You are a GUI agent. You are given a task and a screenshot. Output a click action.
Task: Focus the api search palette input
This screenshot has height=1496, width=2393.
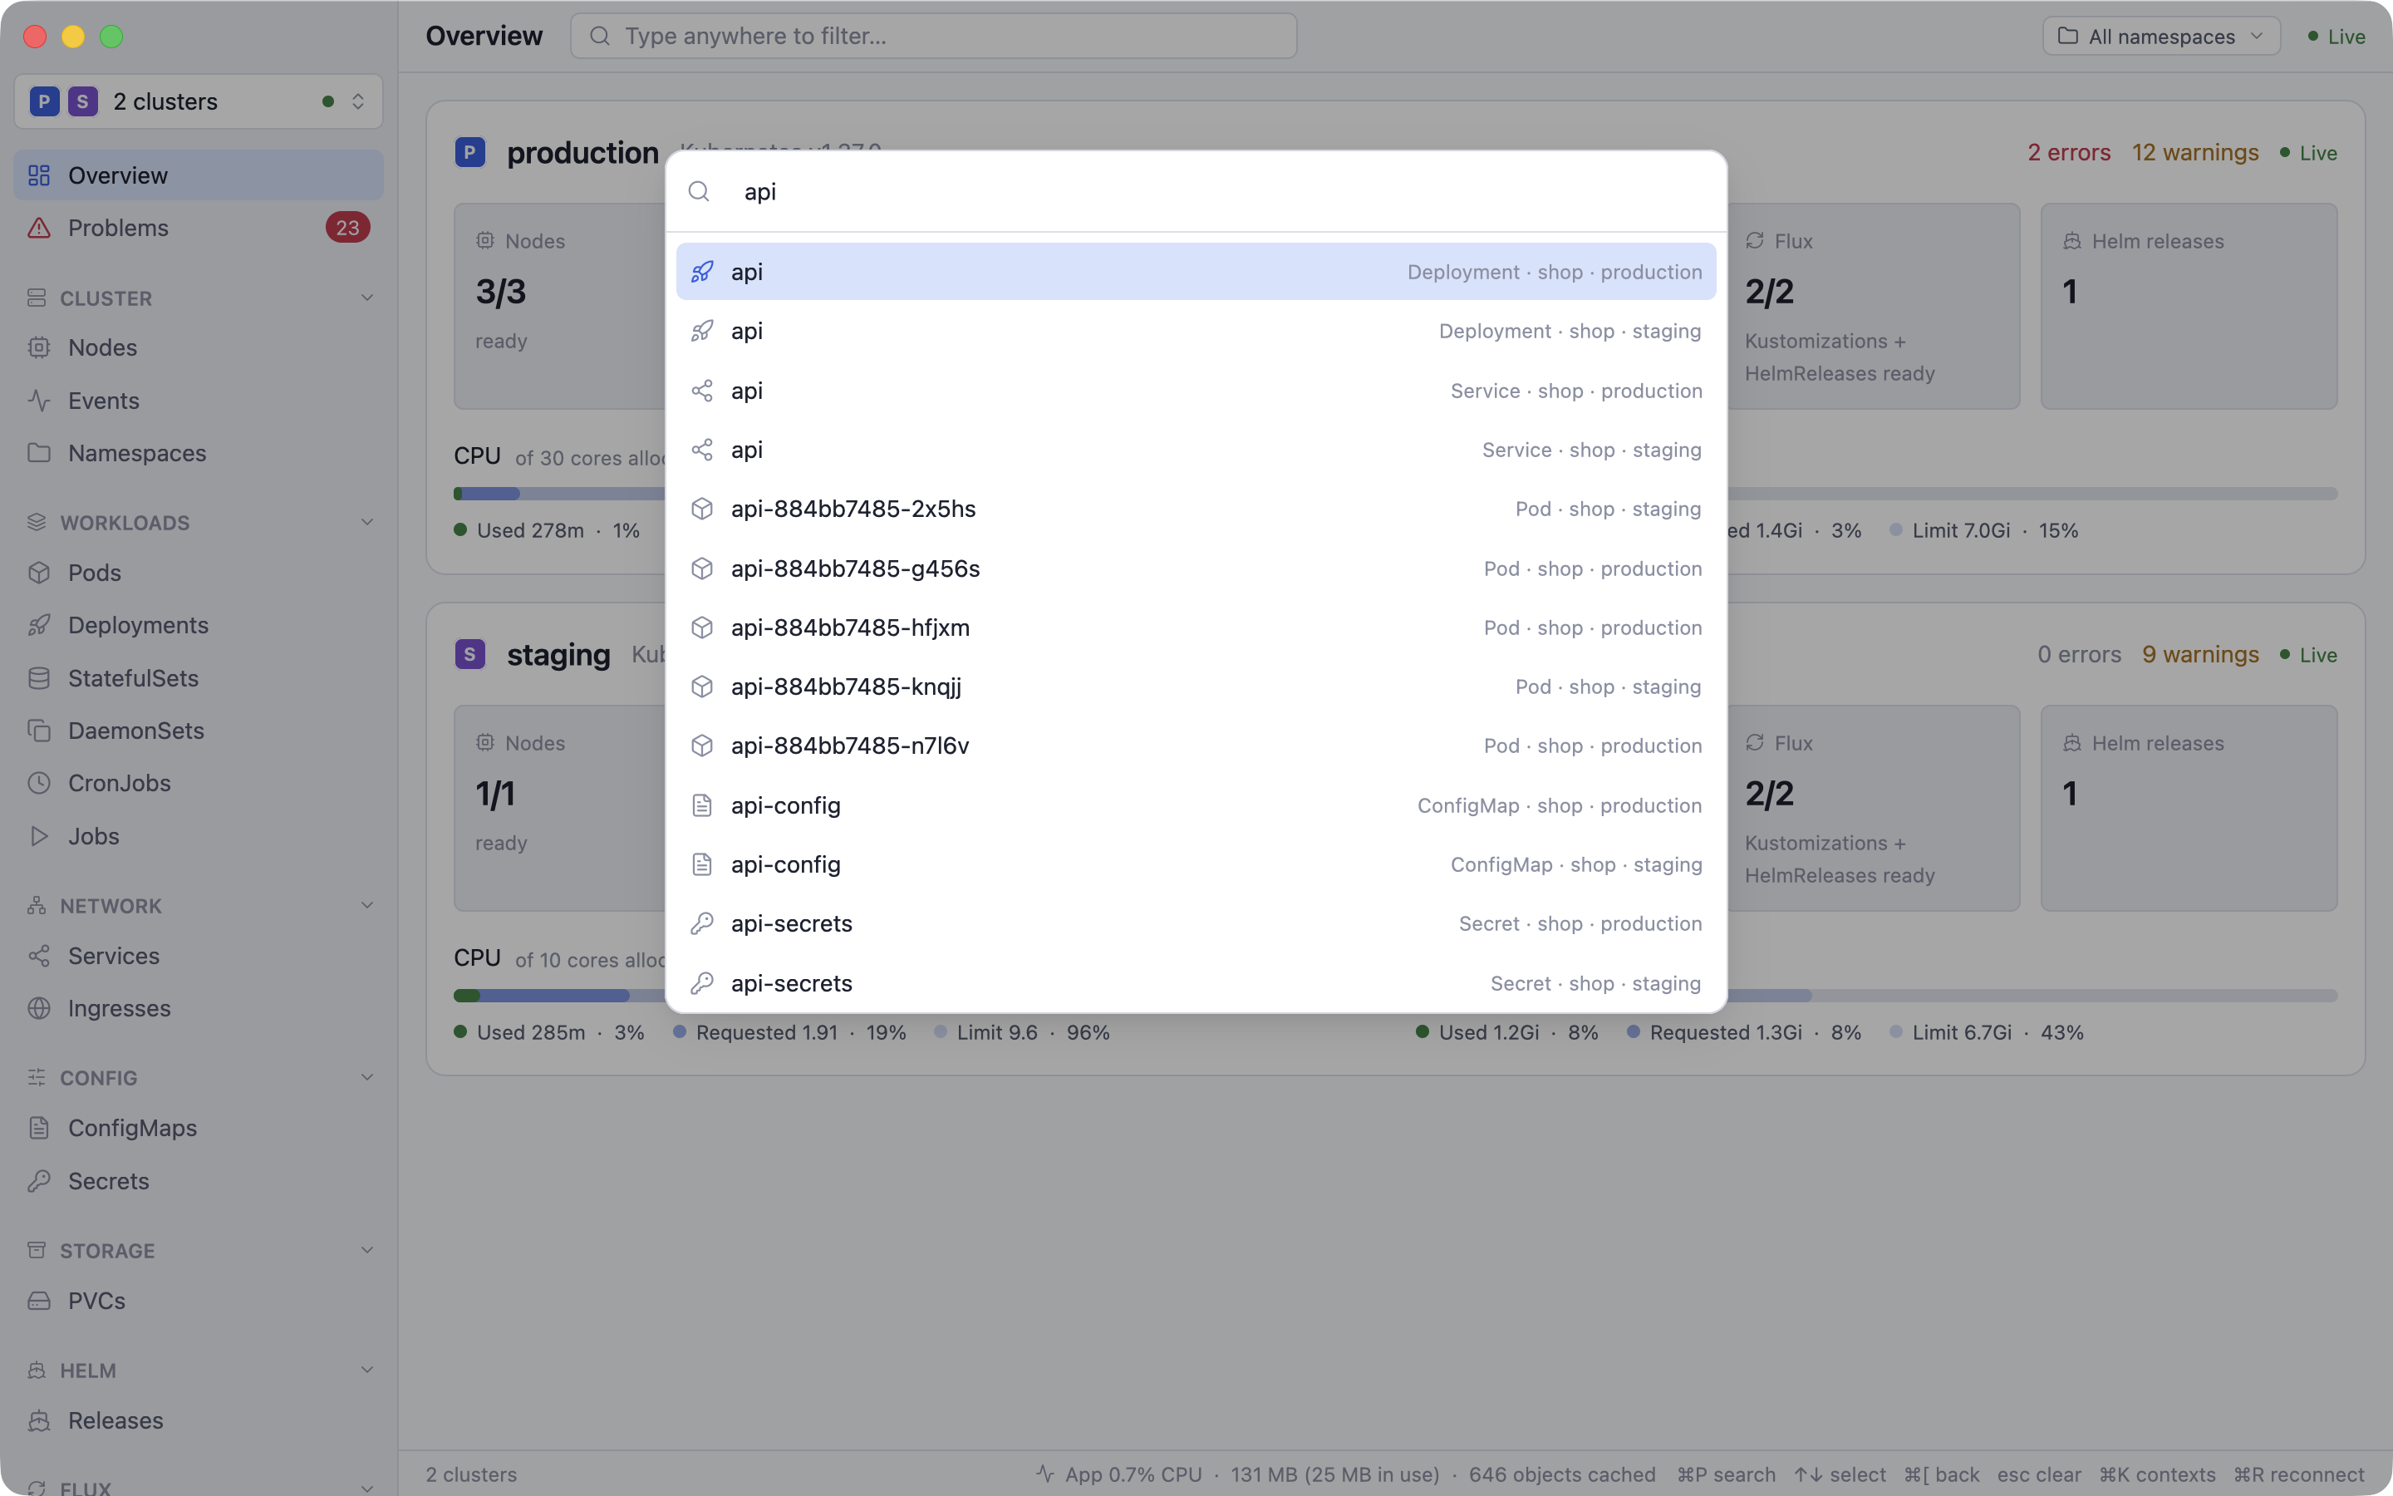(1196, 191)
